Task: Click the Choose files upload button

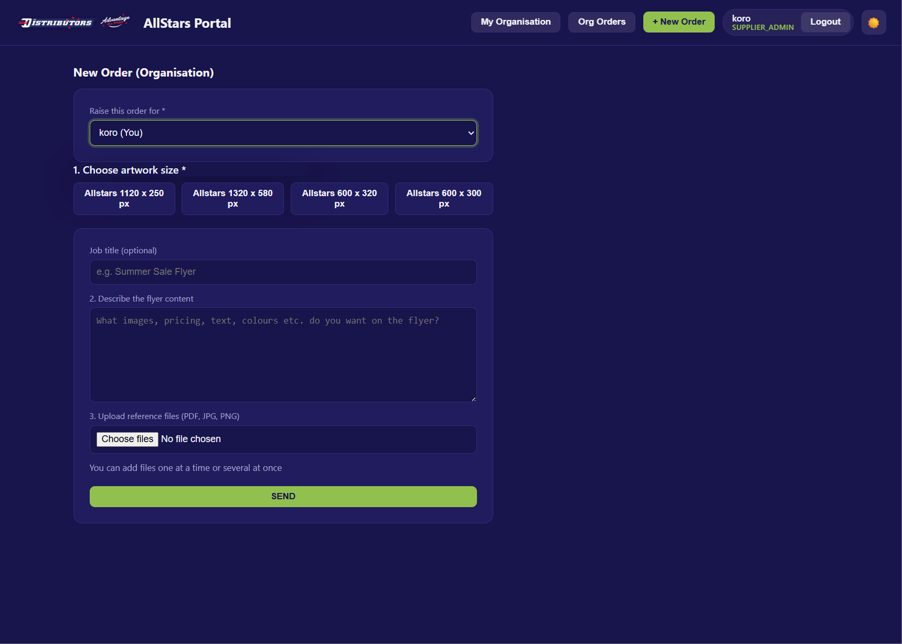Action: click(128, 439)
